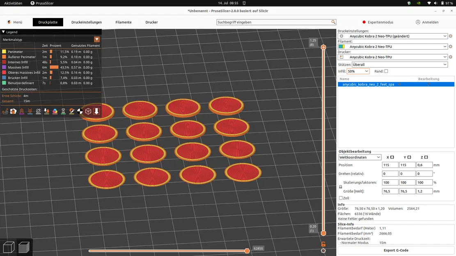Click the search magnifier icon
456x256 pixels.
(333, 22)
